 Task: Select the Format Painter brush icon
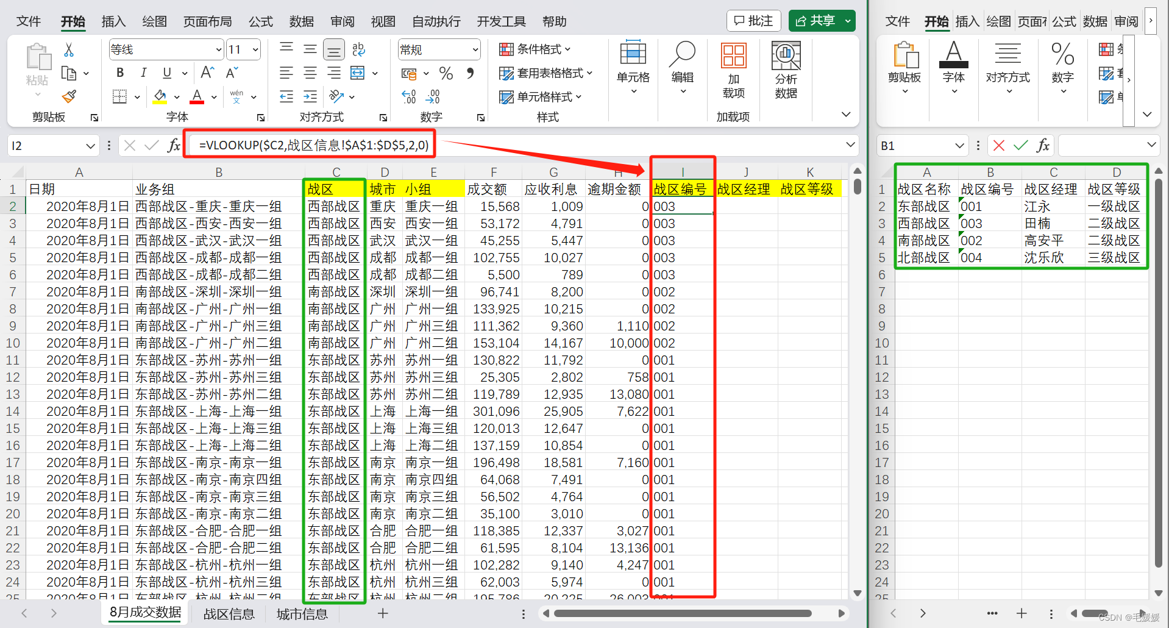coord(69,96)
